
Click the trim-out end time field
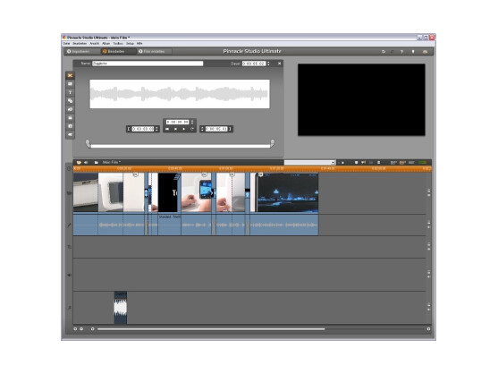tap(216, 129)
